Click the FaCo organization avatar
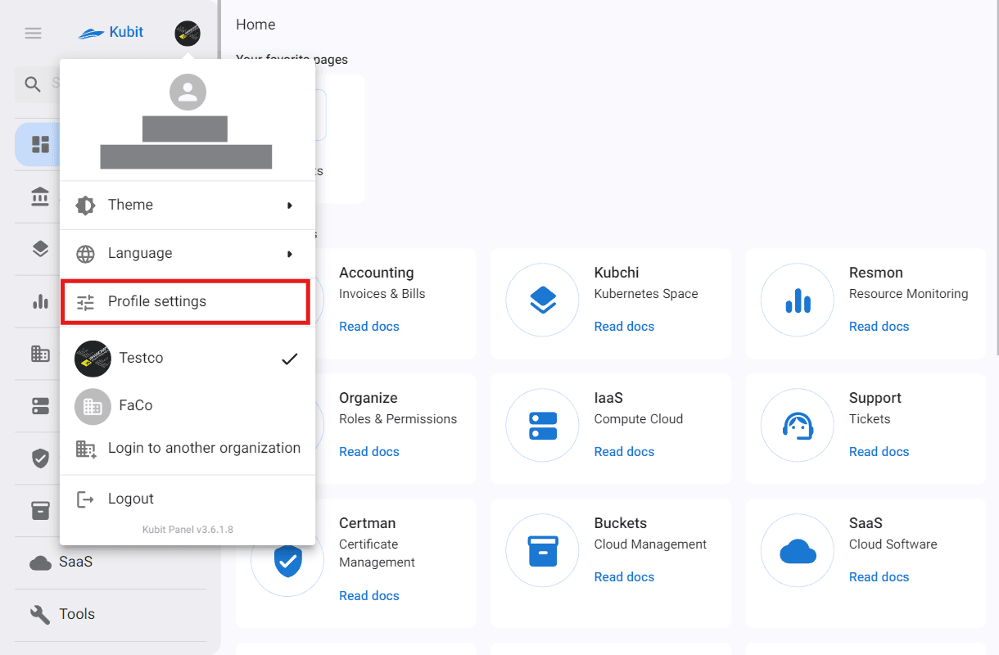 pos(93,406)
